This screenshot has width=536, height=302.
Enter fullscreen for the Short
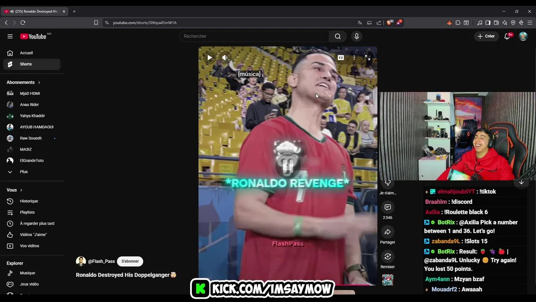pos(368,57)
